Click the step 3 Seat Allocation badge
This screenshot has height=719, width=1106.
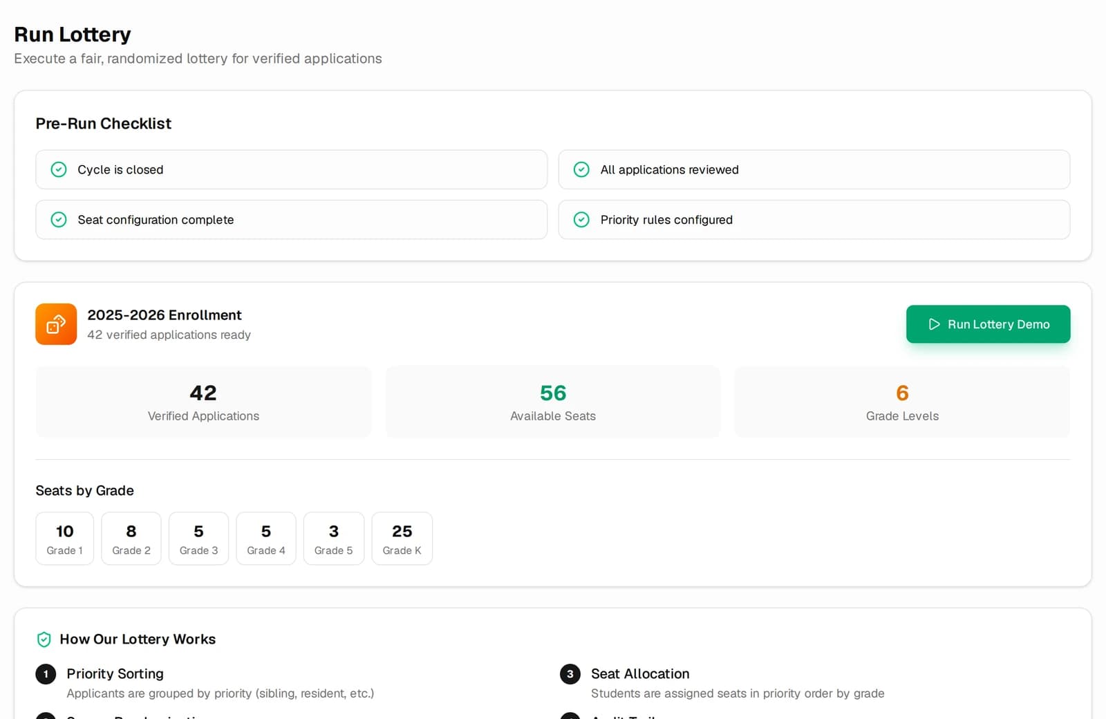(570, 674)
